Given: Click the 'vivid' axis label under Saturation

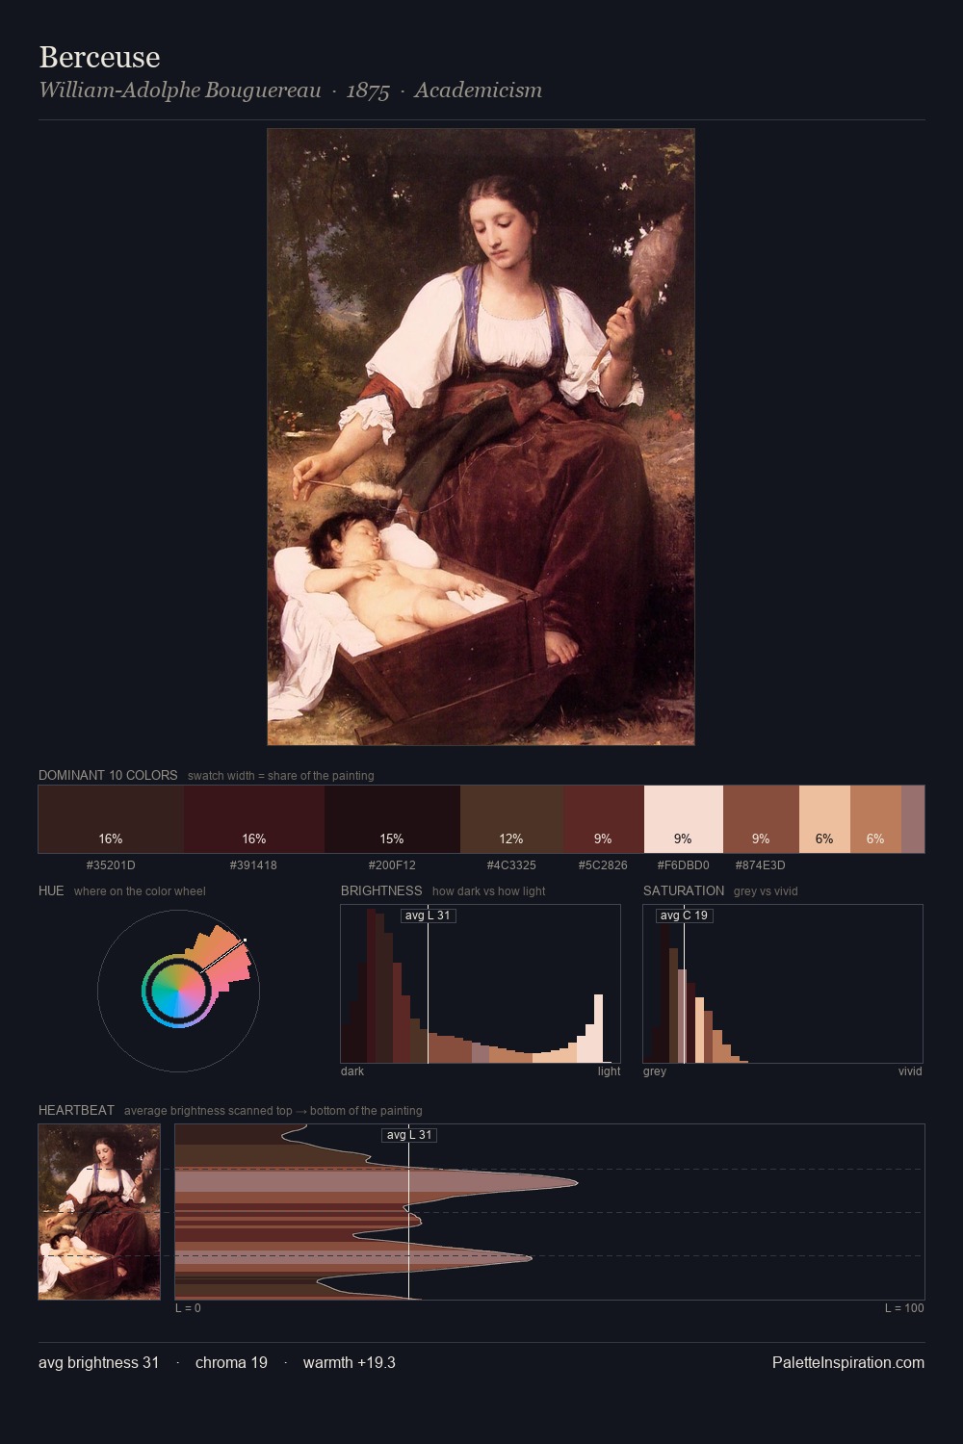Looking at the screenshot, I should coord(910,1071).
